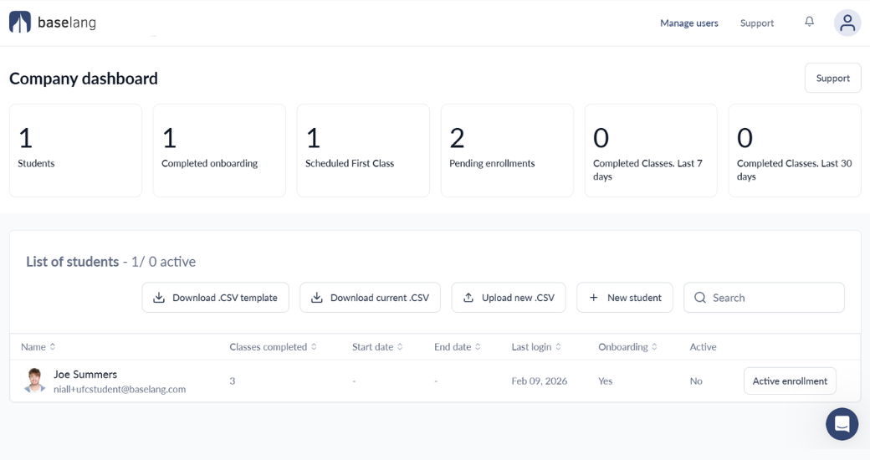The width and height of the screenshot is (870, 460).
Task: Click the baselang logo icon
Action: 20,23
